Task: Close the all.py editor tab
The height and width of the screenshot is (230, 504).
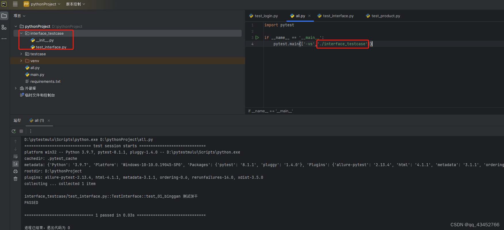Action: point(309,16)
